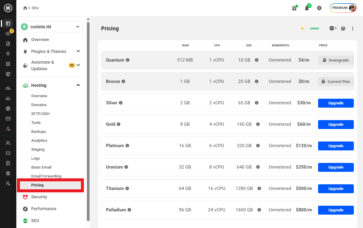363x228 pixels.
Task: Expand the Automate & Updates section
Action: pyautogui.click(x=78, y=65)
